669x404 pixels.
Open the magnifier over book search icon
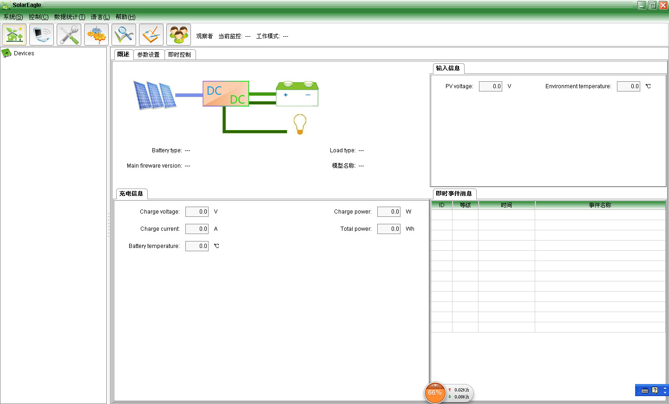coord(124,35)
